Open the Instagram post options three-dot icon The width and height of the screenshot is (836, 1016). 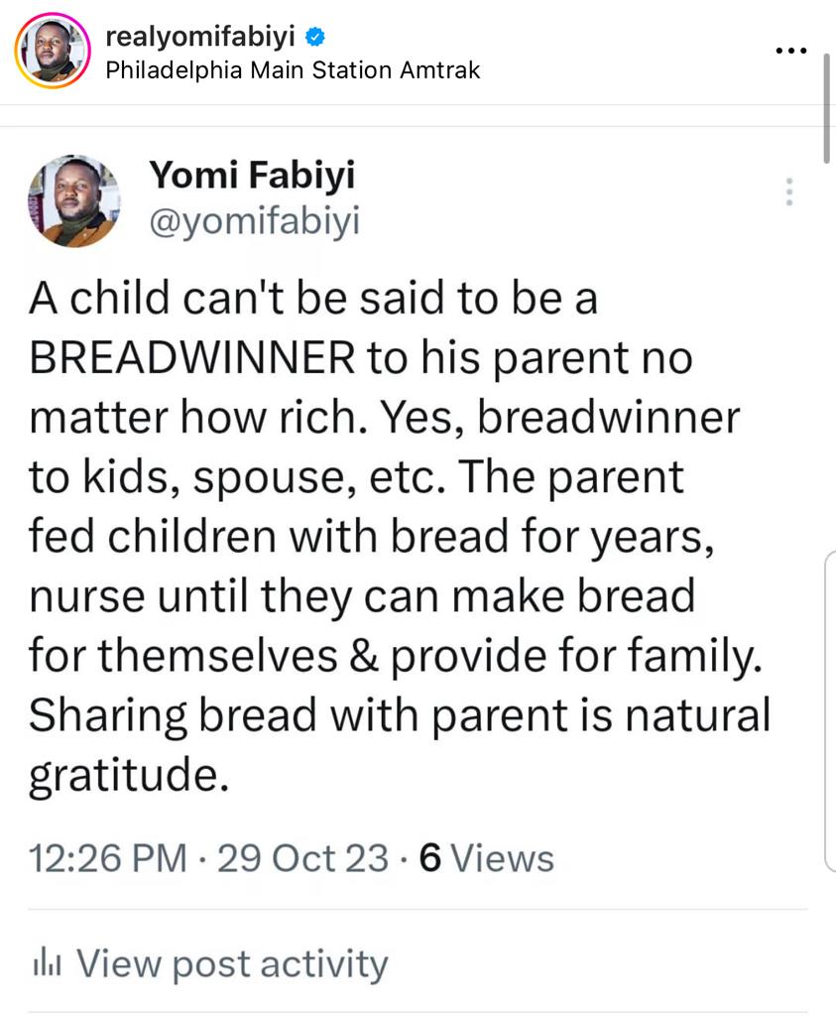point(790,49)
